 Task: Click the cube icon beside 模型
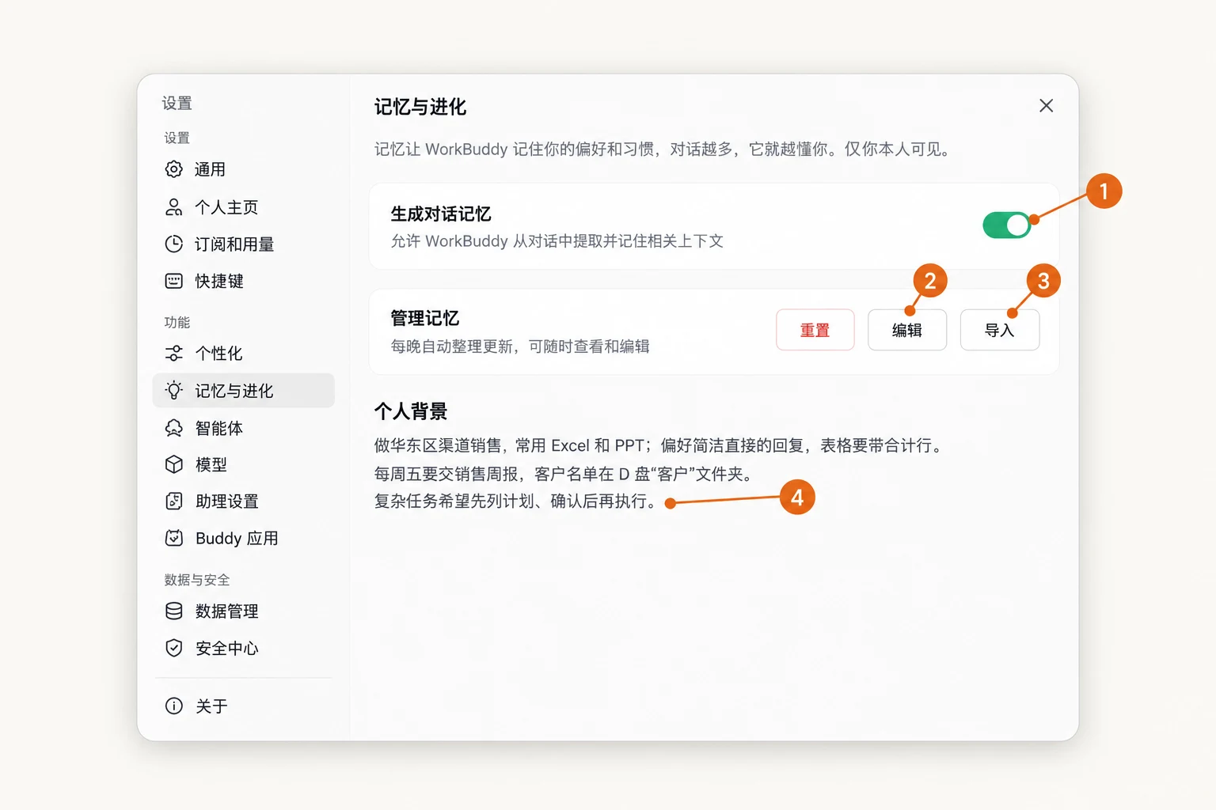(x=173, y=464)
